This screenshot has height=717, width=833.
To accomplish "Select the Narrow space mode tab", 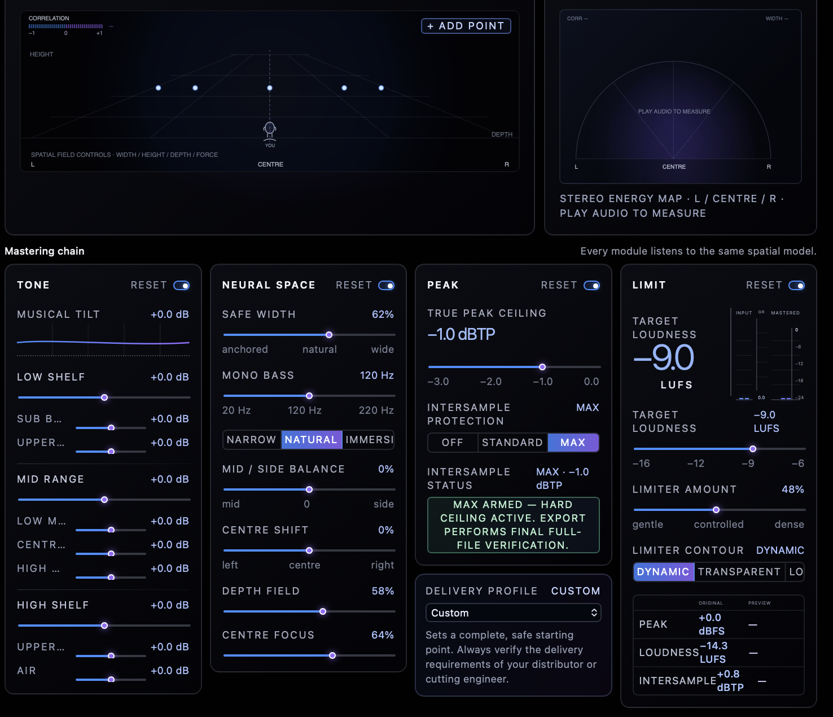I will (x=252, y=440).
